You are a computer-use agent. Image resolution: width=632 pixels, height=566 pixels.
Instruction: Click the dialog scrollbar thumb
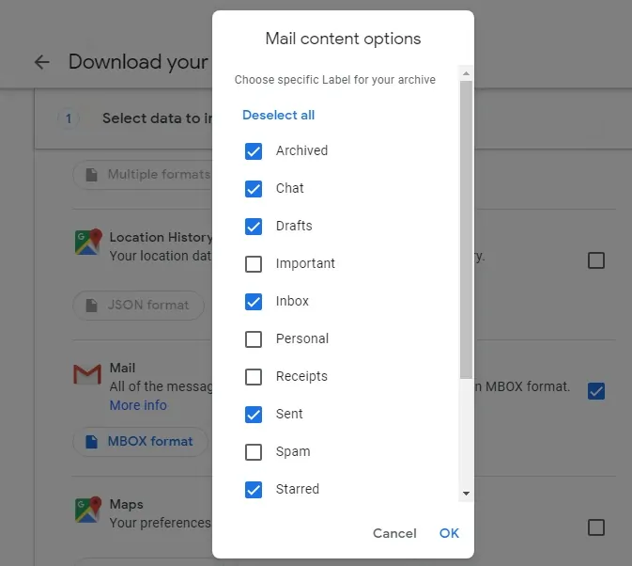[466, 229]
